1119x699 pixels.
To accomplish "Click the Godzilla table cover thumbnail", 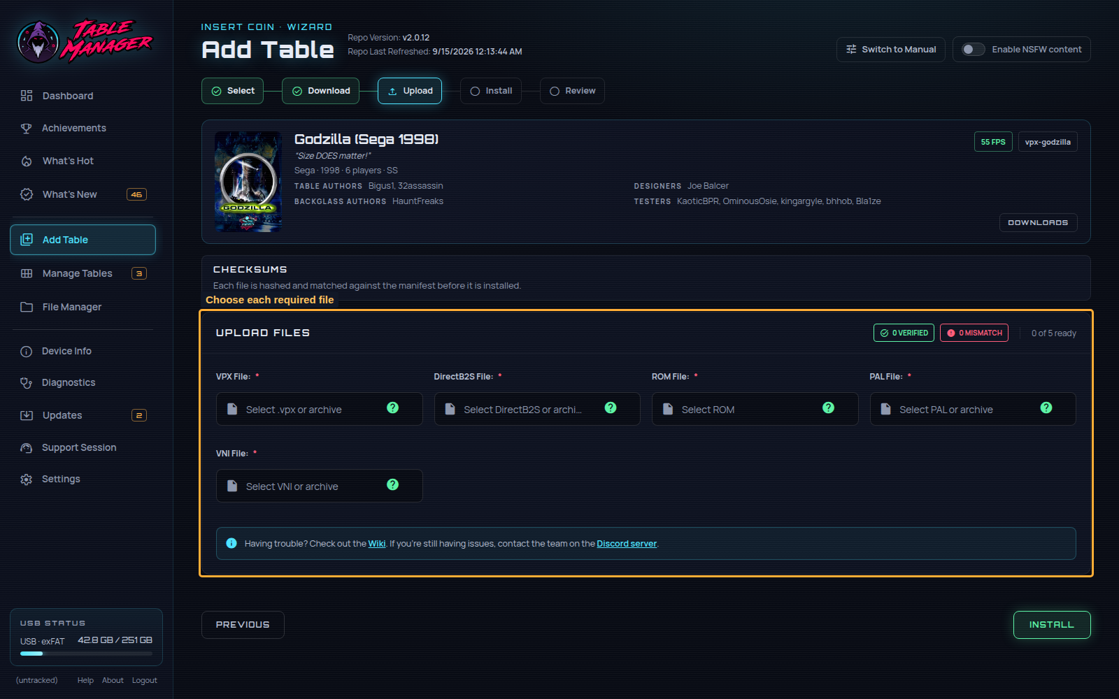I will [248, 182].
